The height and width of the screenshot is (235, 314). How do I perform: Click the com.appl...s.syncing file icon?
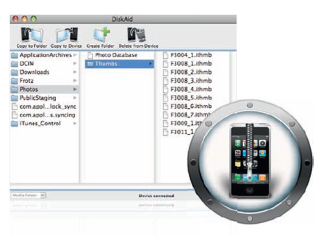(15, 115)
